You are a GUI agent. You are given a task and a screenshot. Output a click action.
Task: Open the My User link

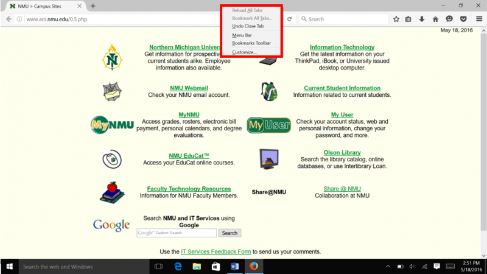[342, 114]
